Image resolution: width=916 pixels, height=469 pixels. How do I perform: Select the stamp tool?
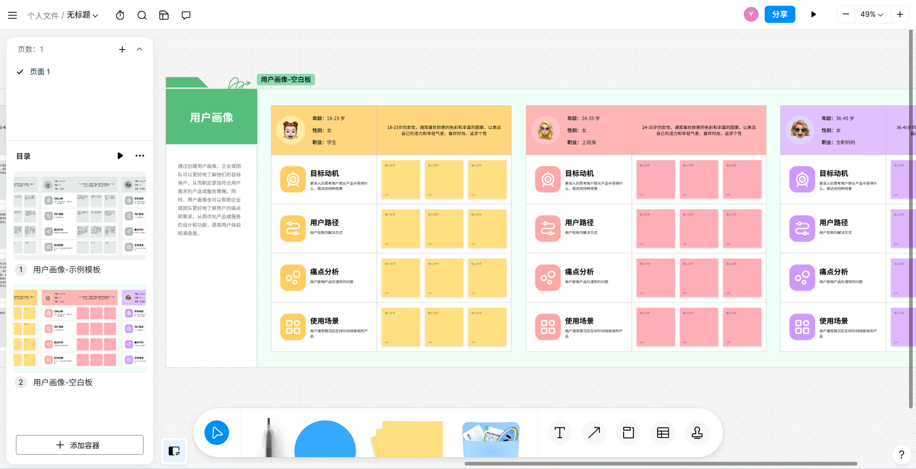click(697, 433)
